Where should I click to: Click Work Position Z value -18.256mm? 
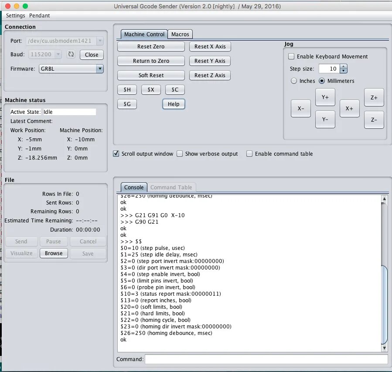pos(41,158)
